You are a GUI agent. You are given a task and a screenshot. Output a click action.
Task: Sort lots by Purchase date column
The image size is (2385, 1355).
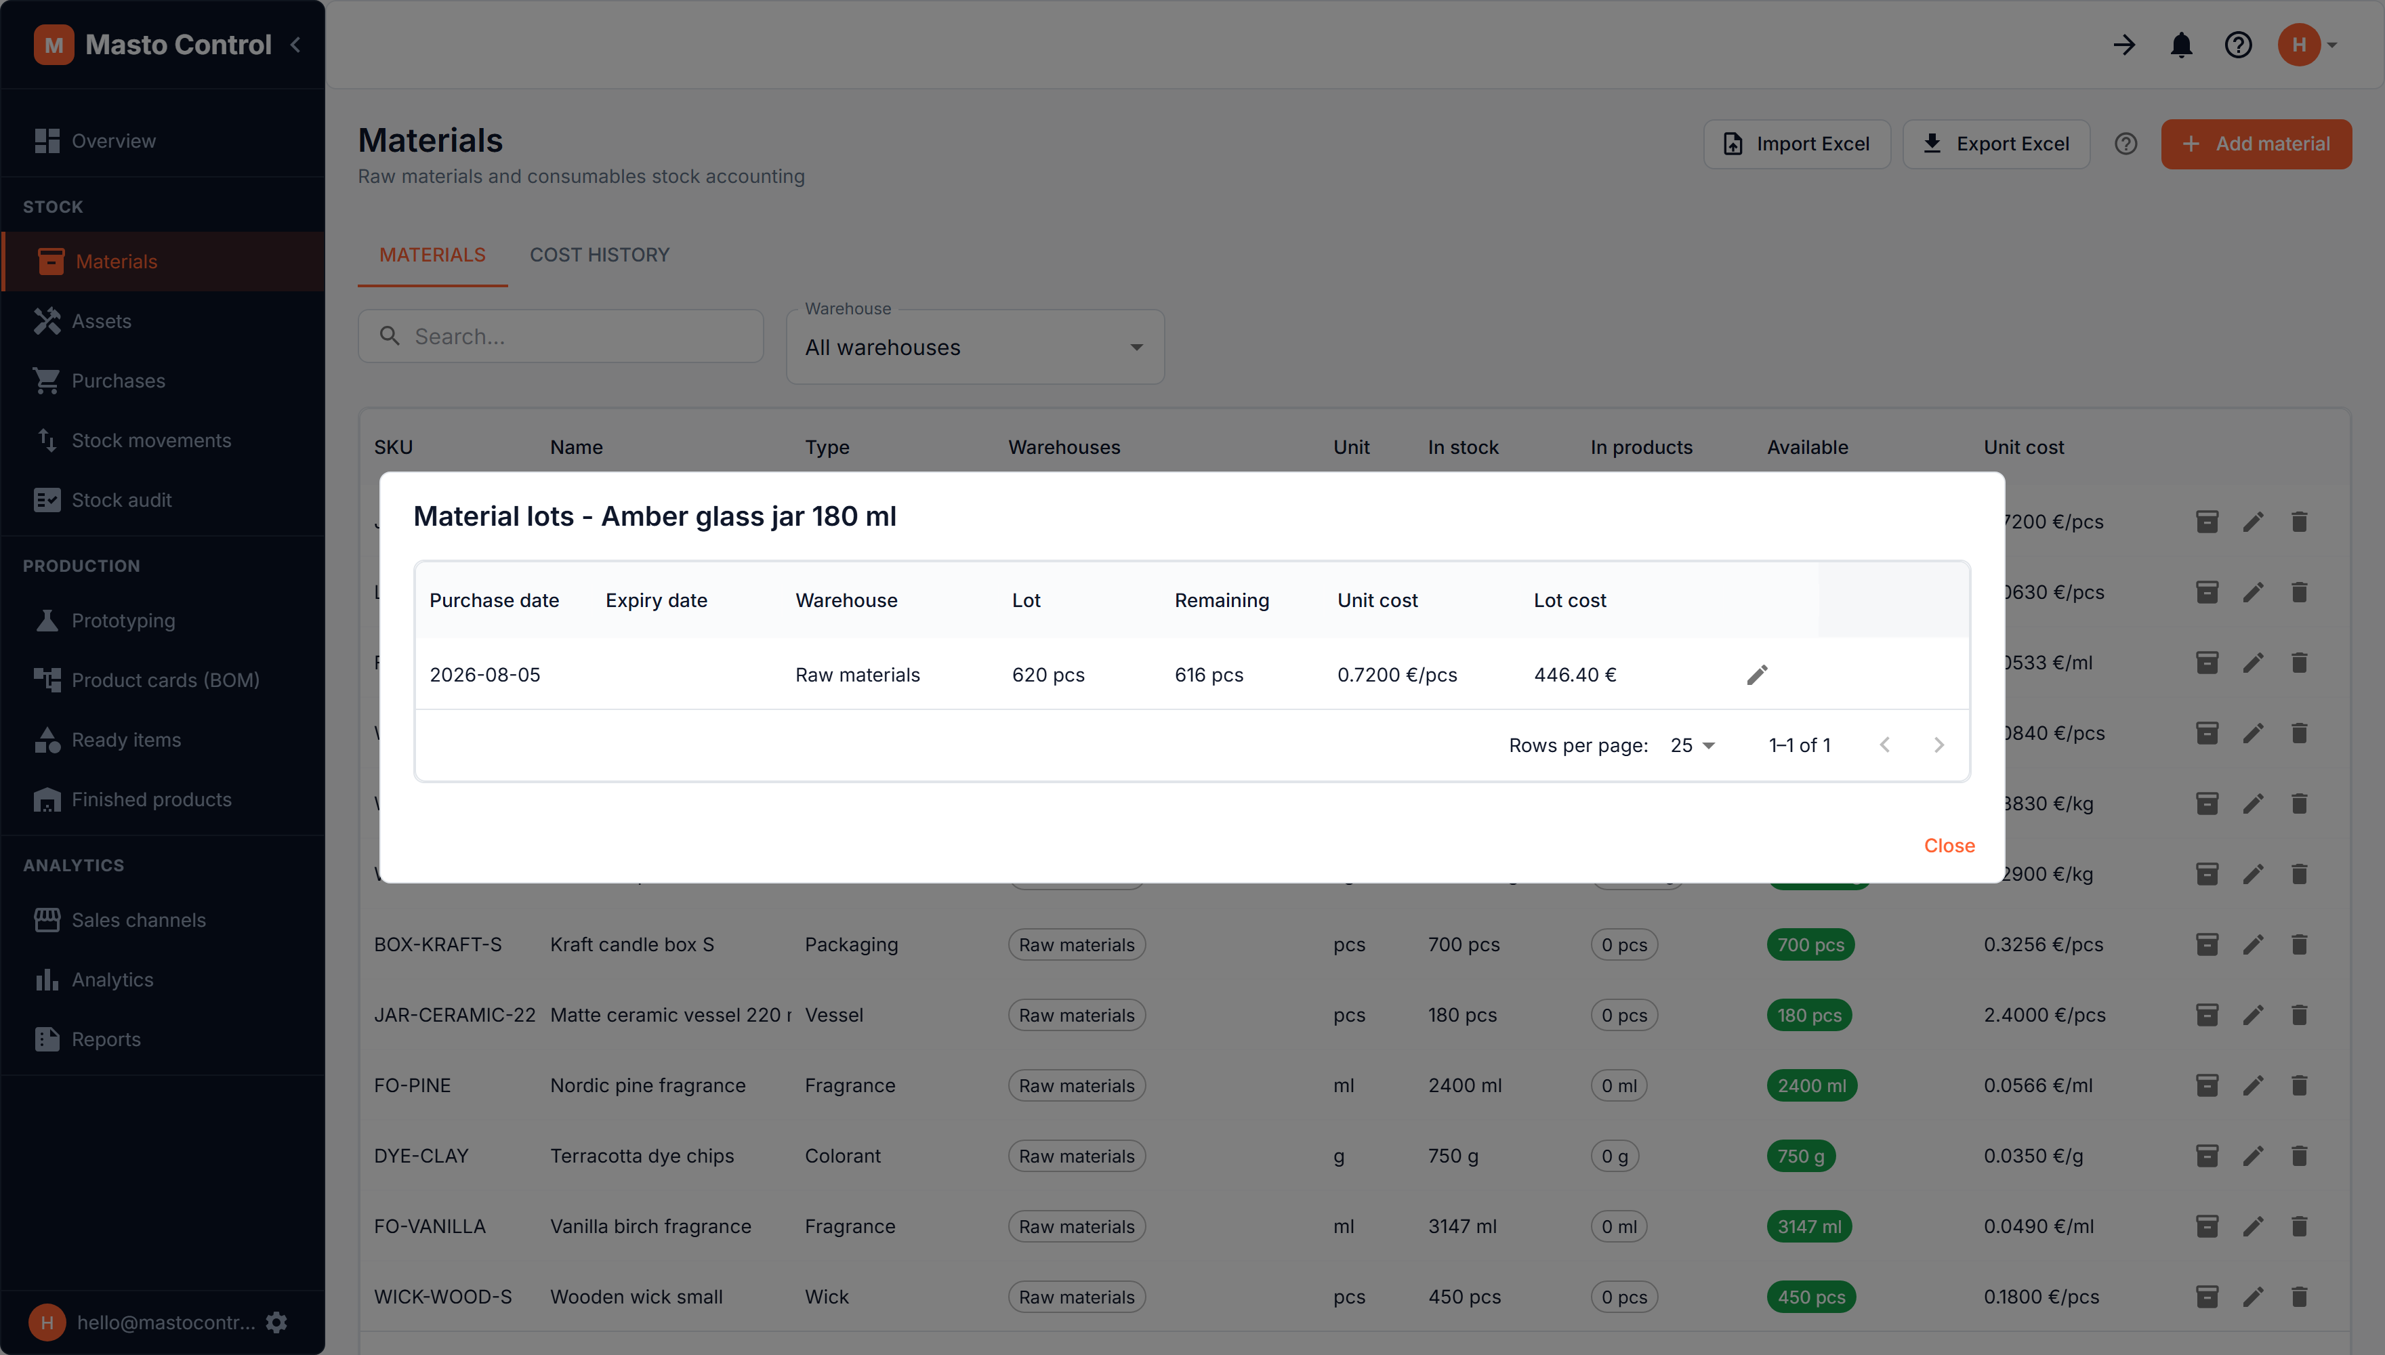pyautogui.click(x=494, y=600)
